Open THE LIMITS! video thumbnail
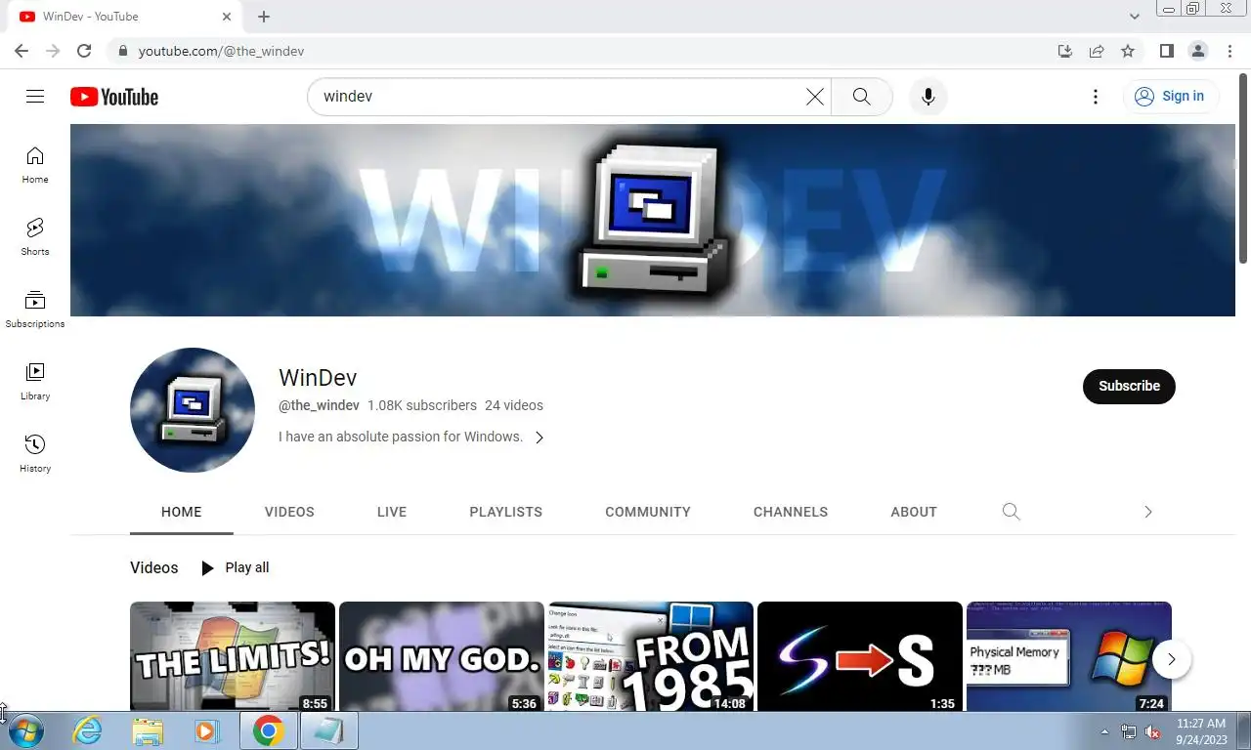 (x=233, y=656)
